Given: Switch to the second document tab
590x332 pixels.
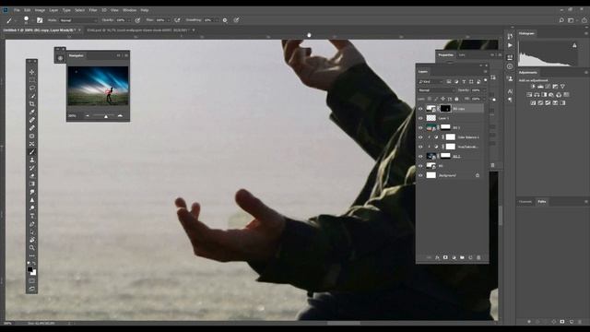Looking at the screenshot, I should click(137, 30).
